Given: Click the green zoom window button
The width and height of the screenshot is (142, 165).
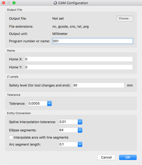Looking at the screenshot, I should pos(14,3).
